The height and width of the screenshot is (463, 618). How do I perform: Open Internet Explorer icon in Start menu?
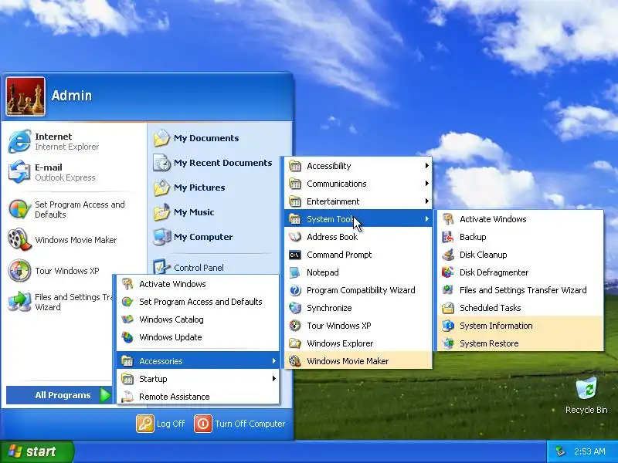tap(19, 141)
